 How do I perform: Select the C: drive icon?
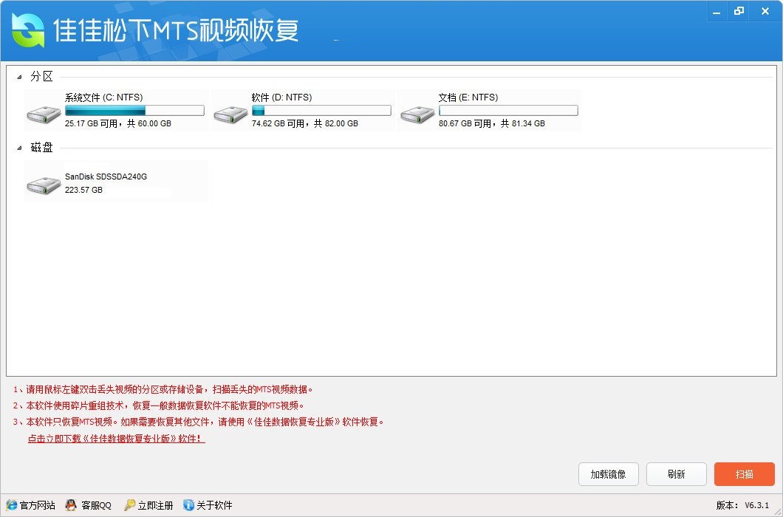tap(44, 114)
